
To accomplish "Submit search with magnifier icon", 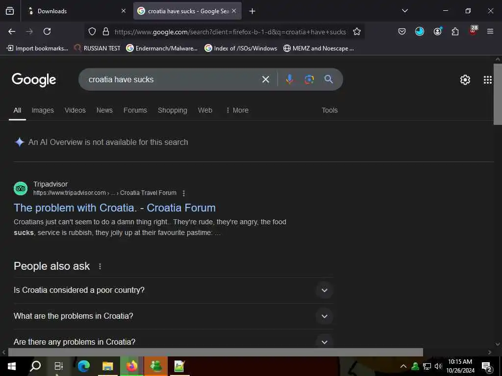I will tap(328, 79).
